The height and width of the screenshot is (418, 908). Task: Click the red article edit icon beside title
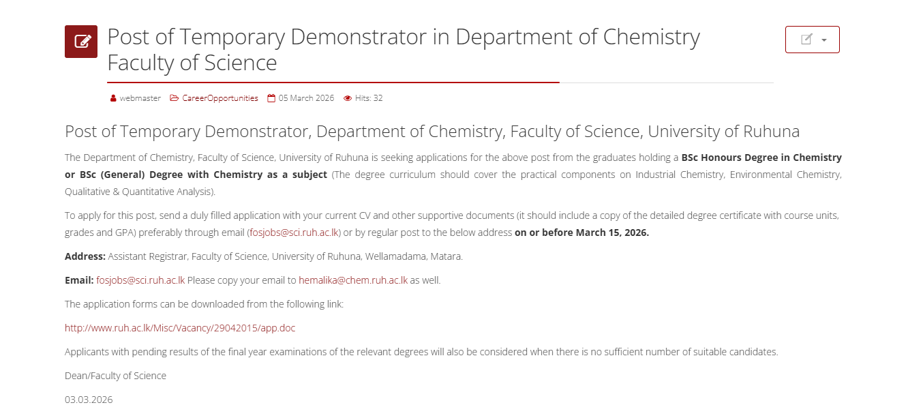click(81, 42)
